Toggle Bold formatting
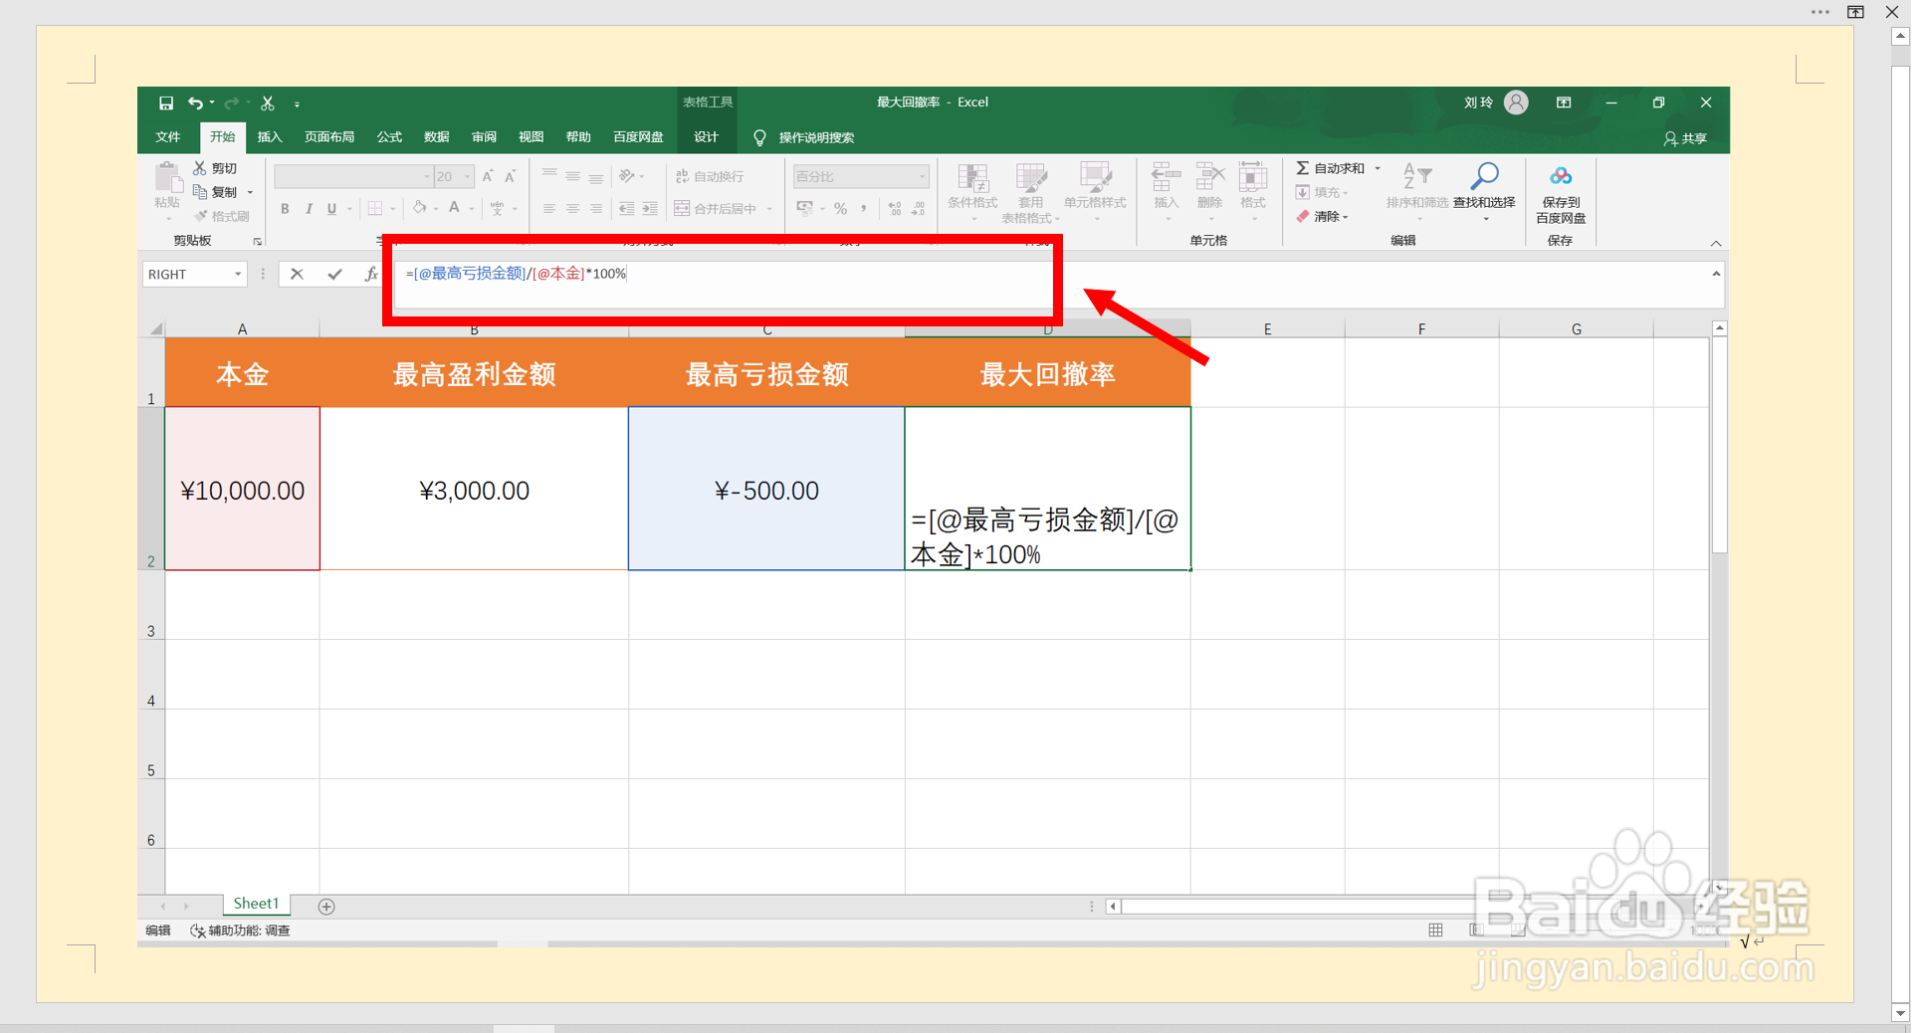 click(x=285, y=209)
